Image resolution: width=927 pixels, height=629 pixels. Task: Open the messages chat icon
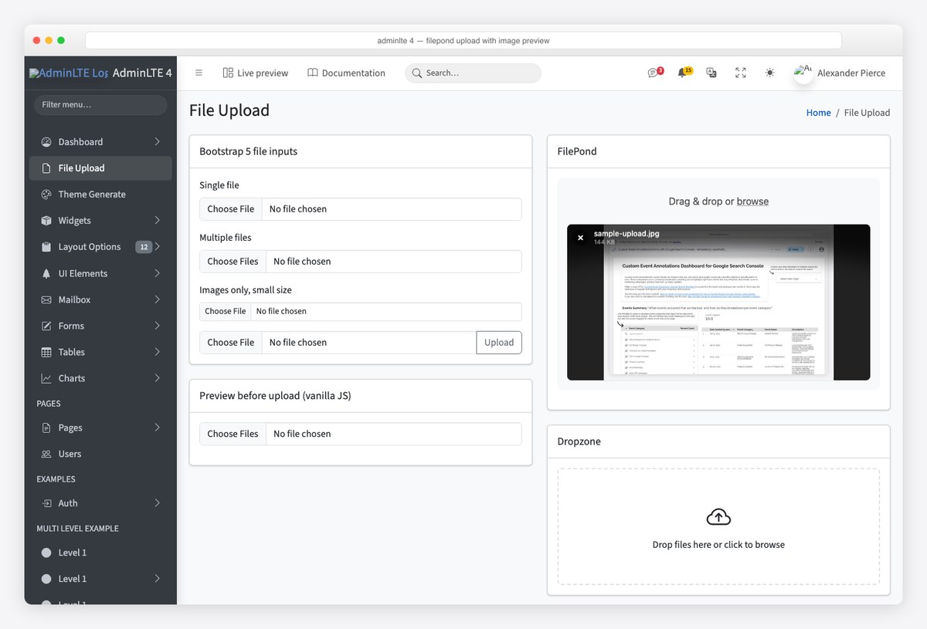654,73
